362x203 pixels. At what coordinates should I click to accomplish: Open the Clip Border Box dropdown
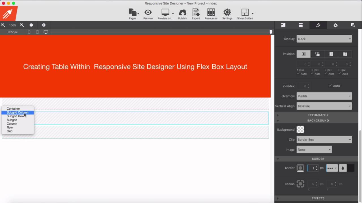tap(324, 140)
